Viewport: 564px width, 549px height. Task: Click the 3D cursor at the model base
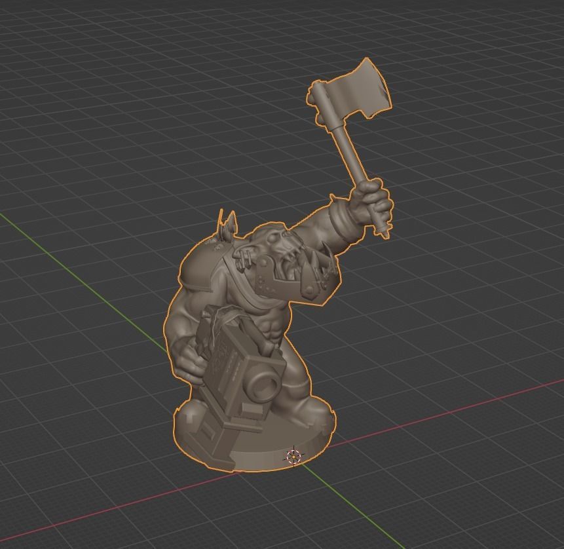[x=294, y=457]
